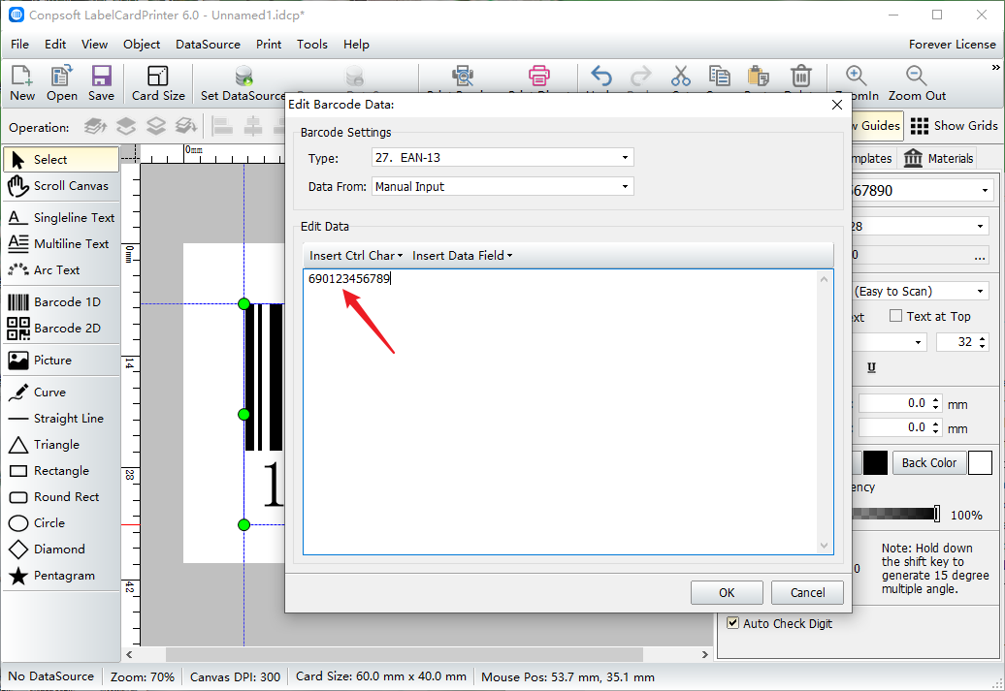Click the Paste clipboard icon
Viewport: 1005px width, 691px height.
pyautogui.click(x=759, y=77)
